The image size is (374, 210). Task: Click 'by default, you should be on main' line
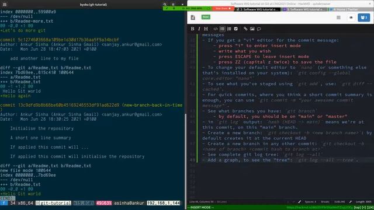coord(280,117)
